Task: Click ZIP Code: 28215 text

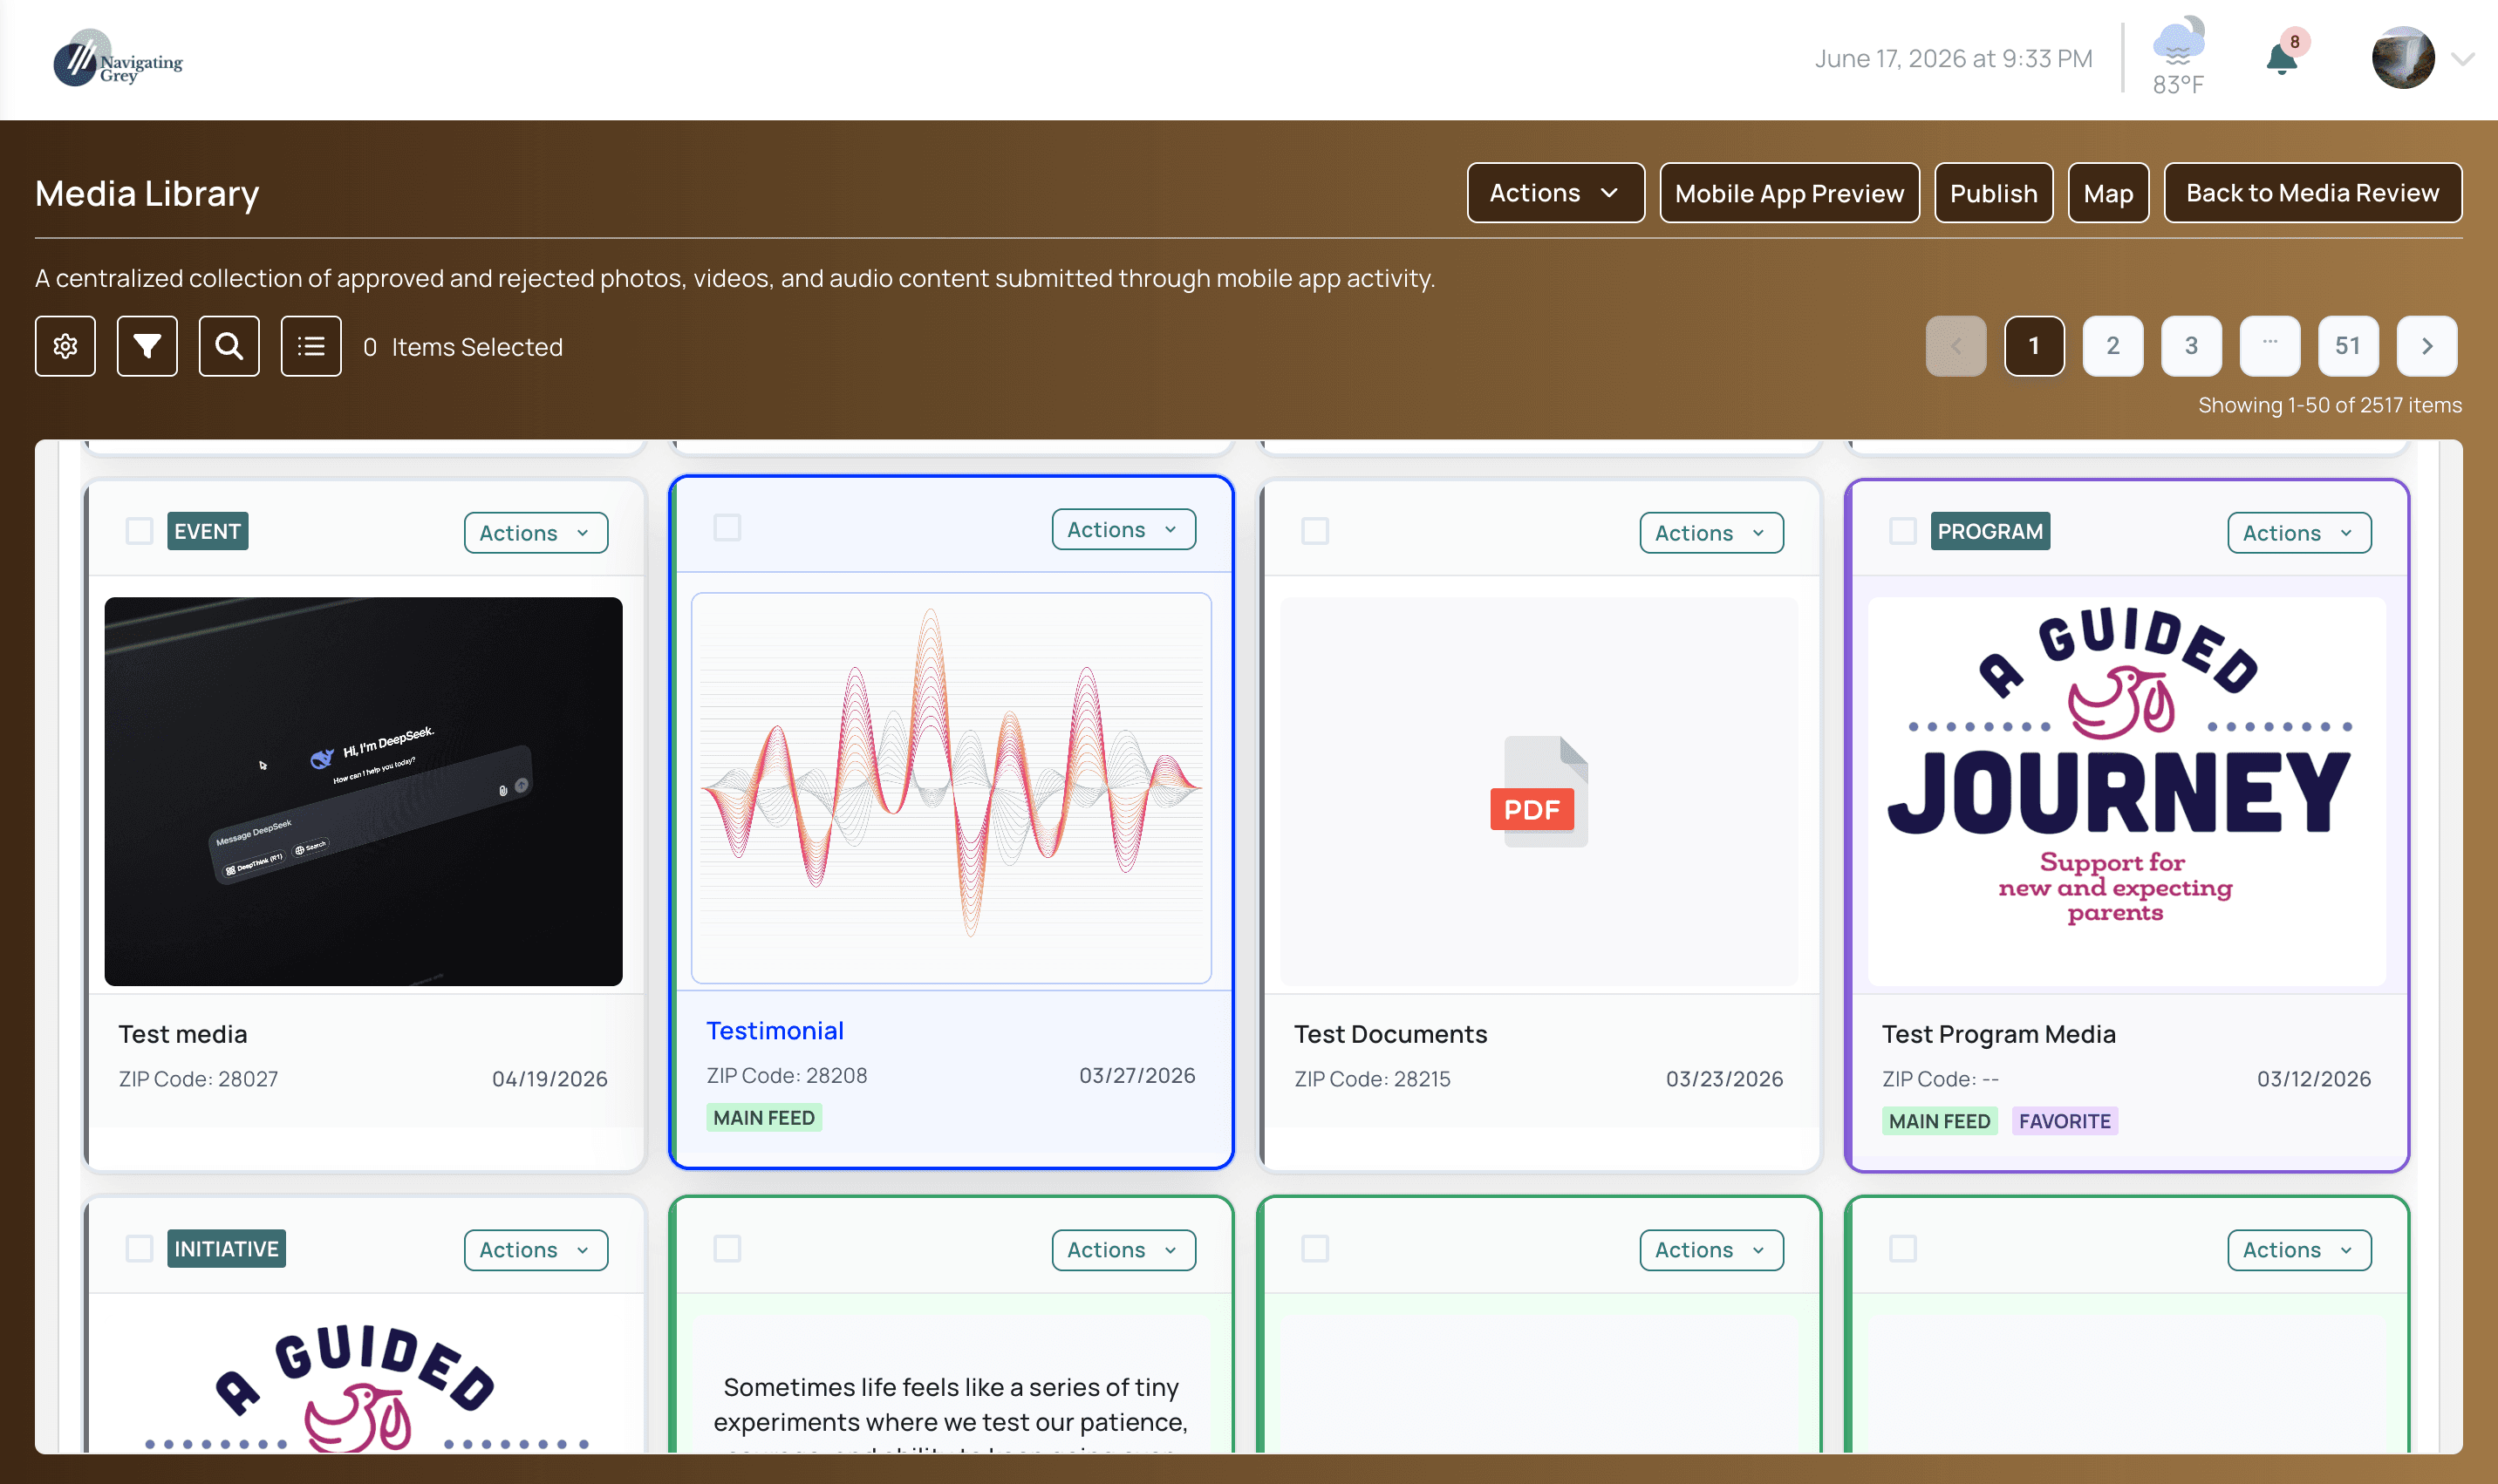Action: pos(1372,1079)
